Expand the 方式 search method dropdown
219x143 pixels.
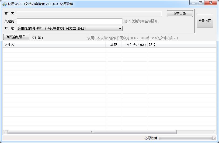120,29
